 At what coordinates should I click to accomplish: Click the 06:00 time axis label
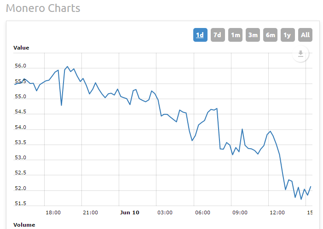click(202, 212)
